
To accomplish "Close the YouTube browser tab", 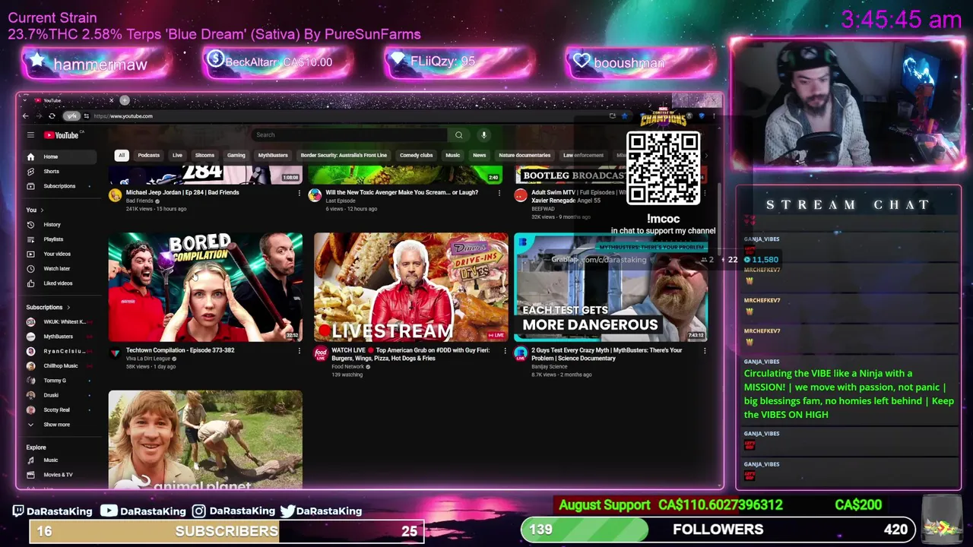I will 111,100.
